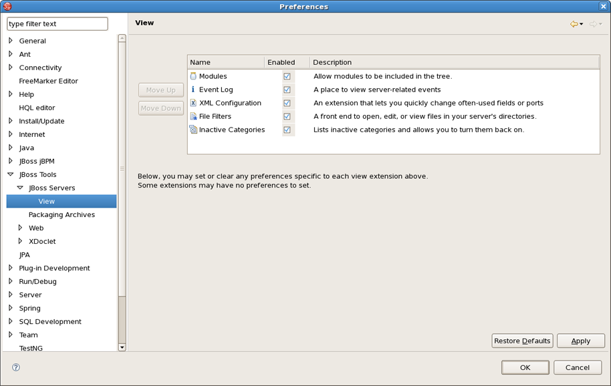Image resolution: width=611 pixels, height=386 pixels.
Task: Click the type filter text field
Action: 57,24
